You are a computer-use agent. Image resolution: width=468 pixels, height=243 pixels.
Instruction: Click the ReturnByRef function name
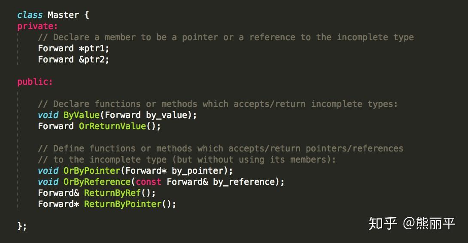click(x=112, y=193)
